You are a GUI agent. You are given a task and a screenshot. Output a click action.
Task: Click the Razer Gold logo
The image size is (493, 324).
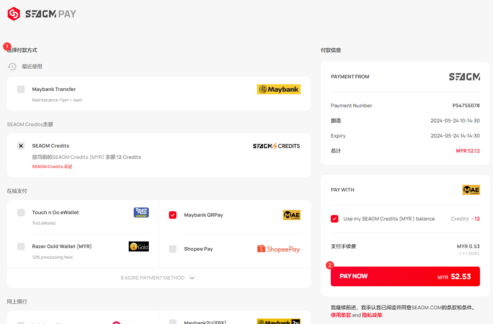(x=139, y=246)
